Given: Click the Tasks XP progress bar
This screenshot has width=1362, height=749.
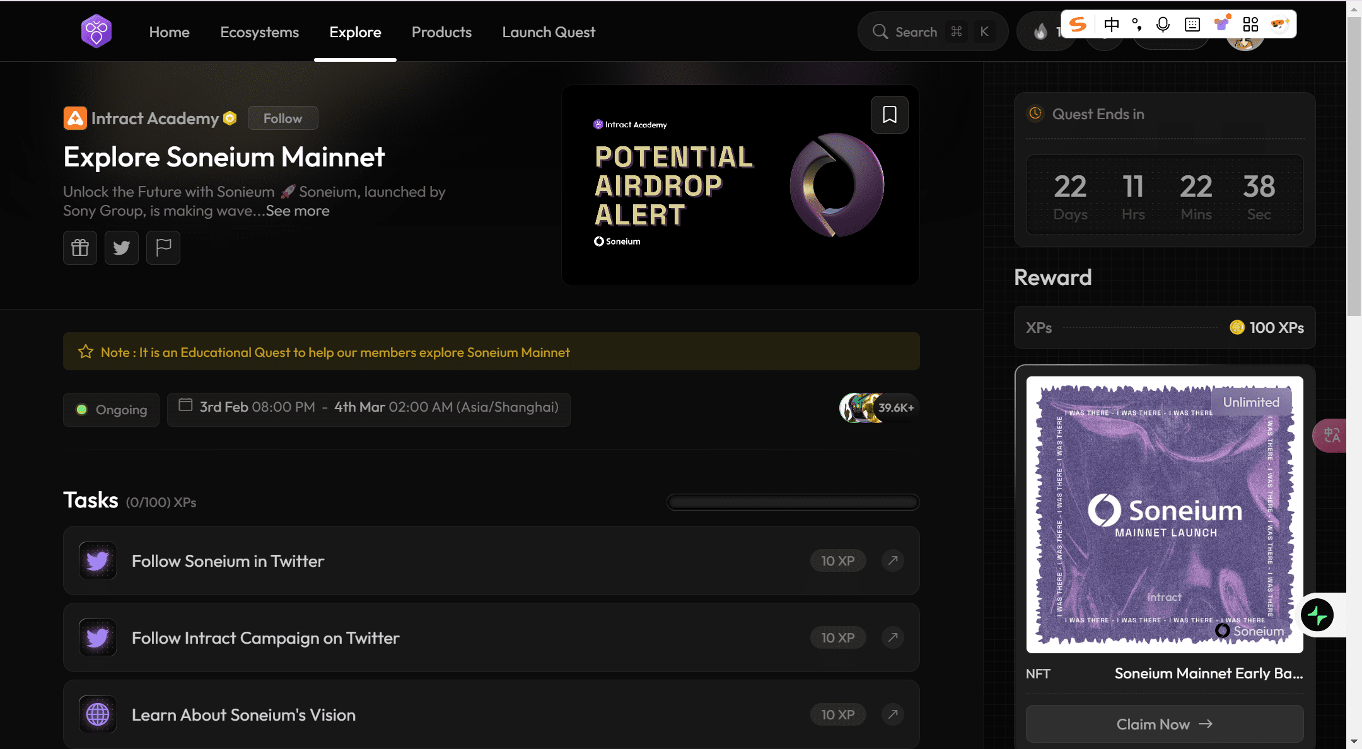Looking at the screenshot, I should click(793, 502).
